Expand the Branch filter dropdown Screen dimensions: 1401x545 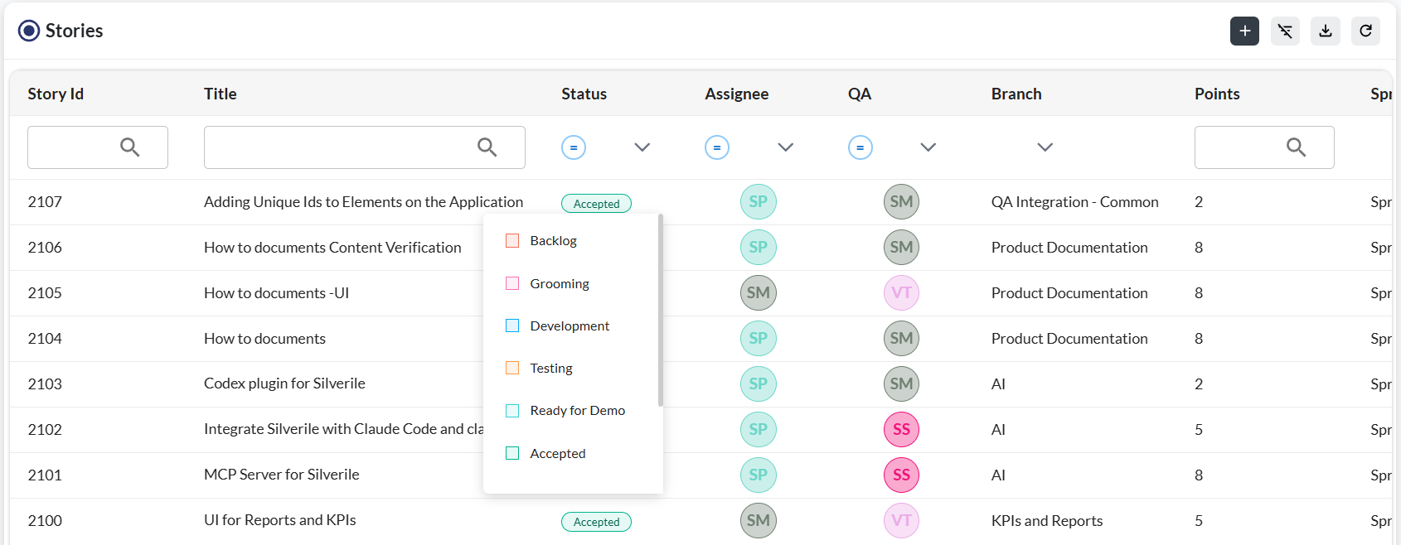[1045, 147]
